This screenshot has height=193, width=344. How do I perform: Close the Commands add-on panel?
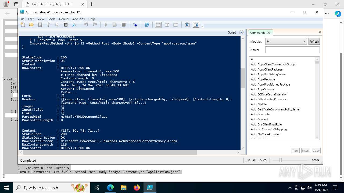[320, 32]
